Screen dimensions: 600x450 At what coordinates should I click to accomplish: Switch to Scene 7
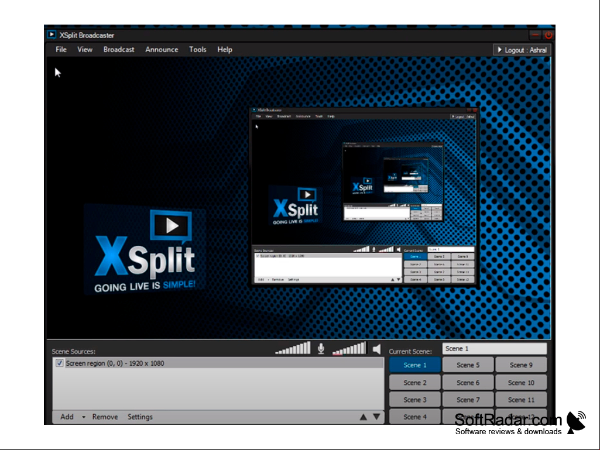click(468, 400)
